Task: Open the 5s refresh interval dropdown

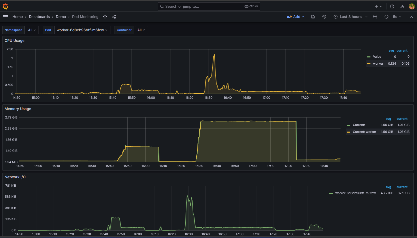Action: [397, 17]
